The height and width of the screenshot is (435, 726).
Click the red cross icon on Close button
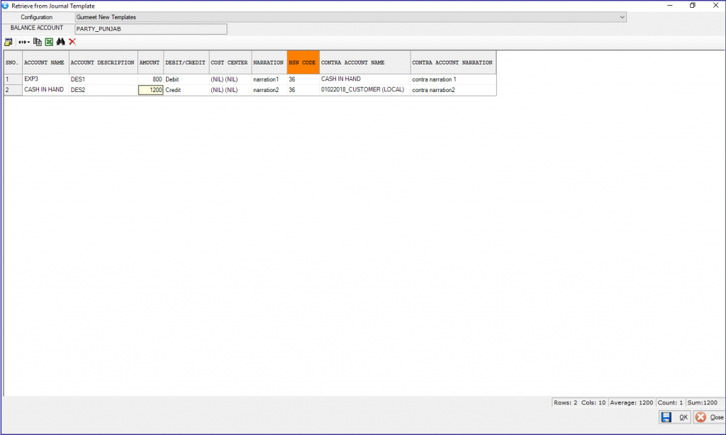(x=701, y=417)
